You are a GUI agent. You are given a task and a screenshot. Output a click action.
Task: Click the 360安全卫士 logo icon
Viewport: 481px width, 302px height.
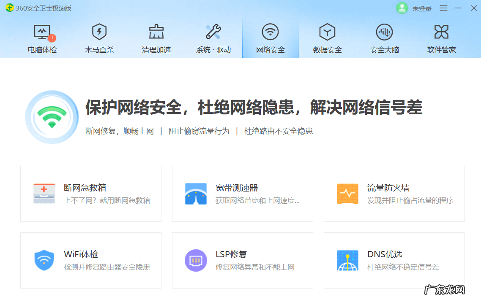[x=8, y=8]
